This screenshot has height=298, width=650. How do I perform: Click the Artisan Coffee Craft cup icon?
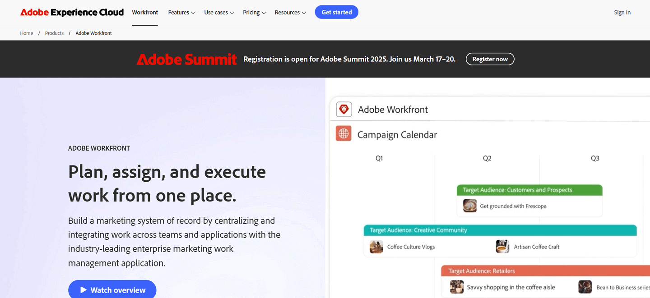[x=502, y=246]
